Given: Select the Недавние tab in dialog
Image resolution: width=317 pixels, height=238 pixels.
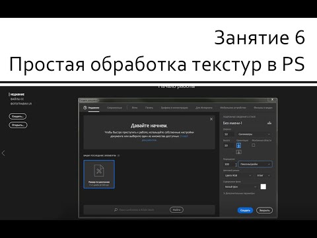Looking at the screenshot, I should 94,108.
